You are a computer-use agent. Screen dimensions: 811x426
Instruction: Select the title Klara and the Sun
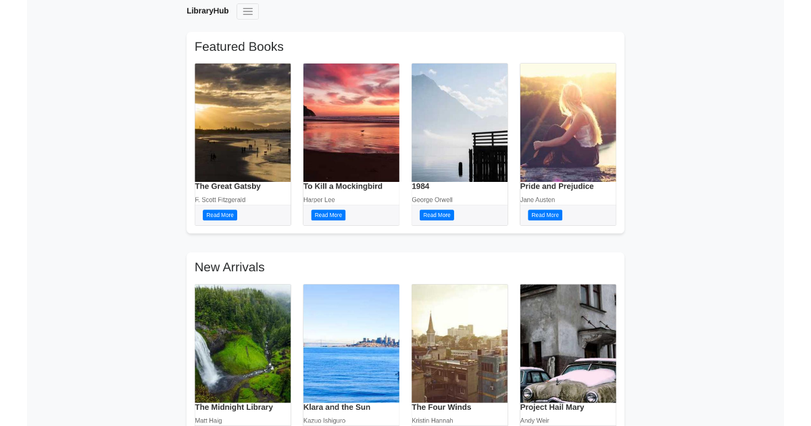coord(337,407)
